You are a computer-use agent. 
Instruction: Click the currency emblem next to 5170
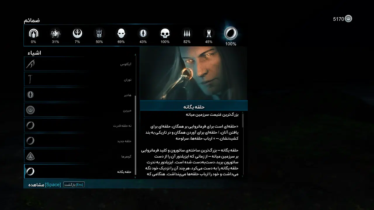pos(348,19)
